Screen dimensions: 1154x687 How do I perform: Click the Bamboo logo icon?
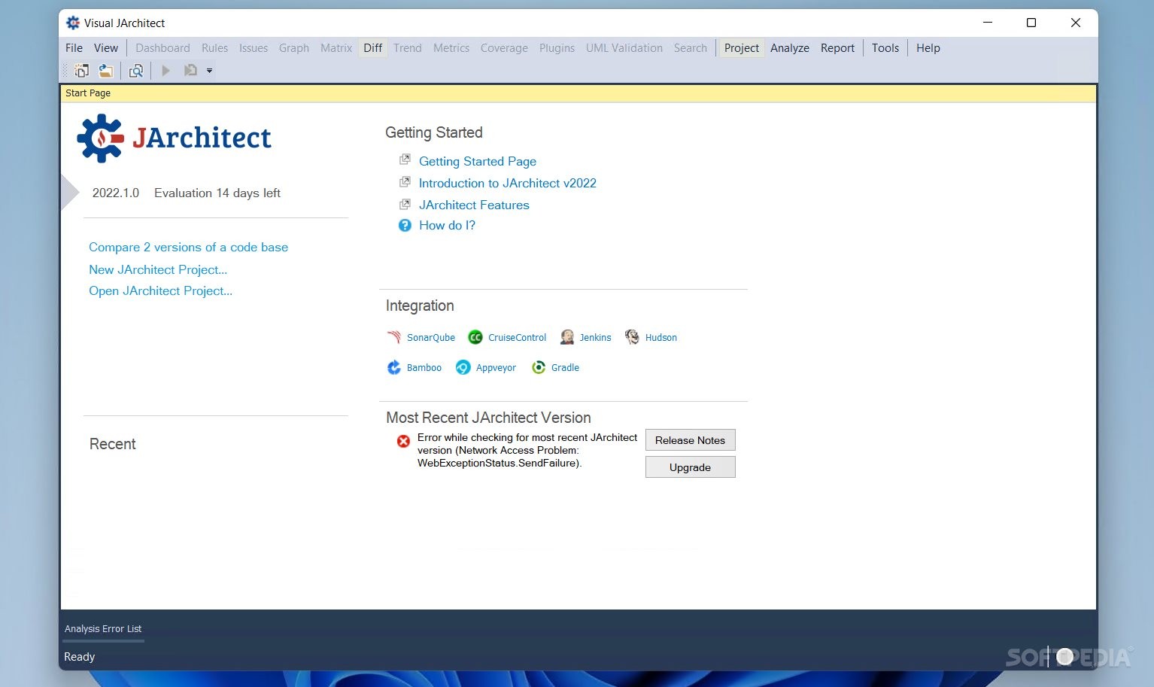394,367
